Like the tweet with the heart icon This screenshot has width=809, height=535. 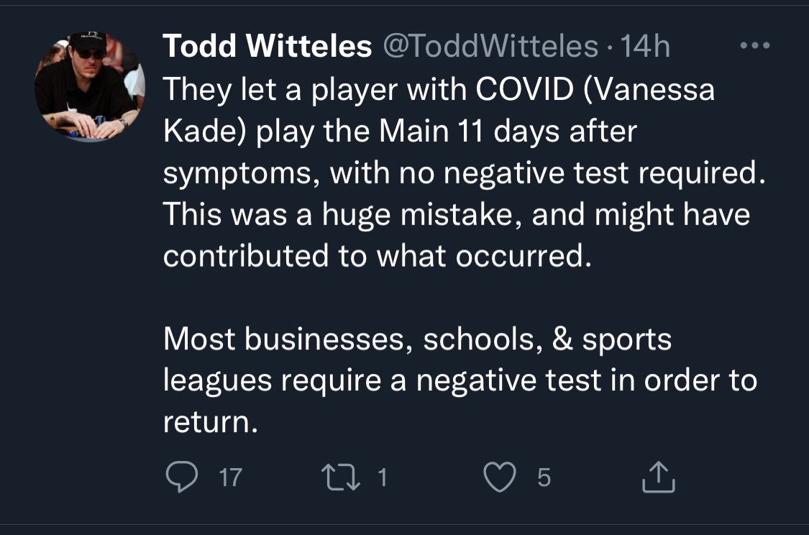[x=502, y=478]
